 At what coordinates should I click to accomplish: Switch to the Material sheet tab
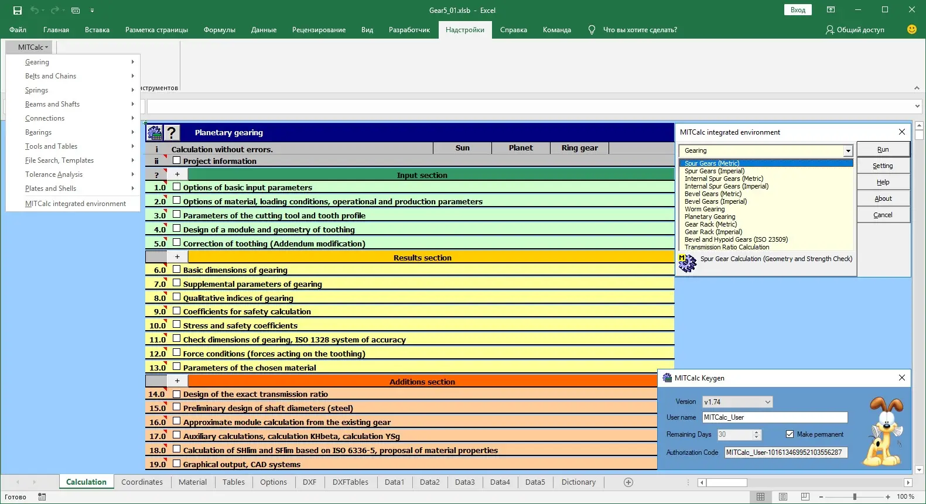click(x=193, y=482)
